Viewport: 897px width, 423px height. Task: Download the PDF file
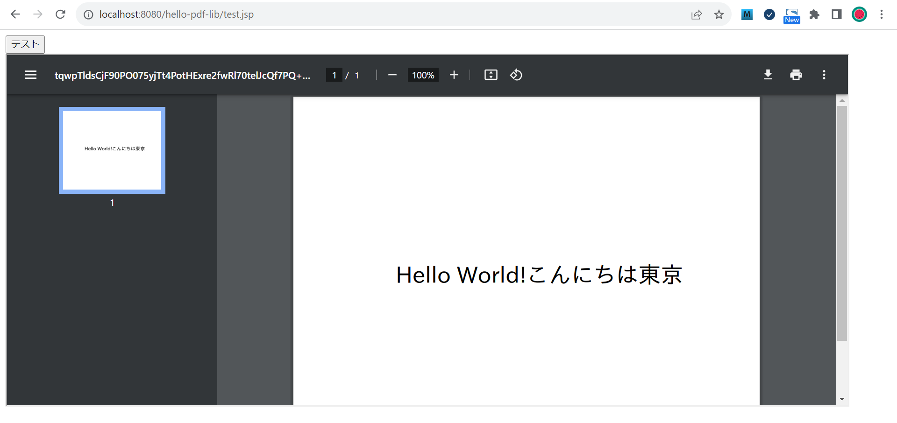click(768, 75)
